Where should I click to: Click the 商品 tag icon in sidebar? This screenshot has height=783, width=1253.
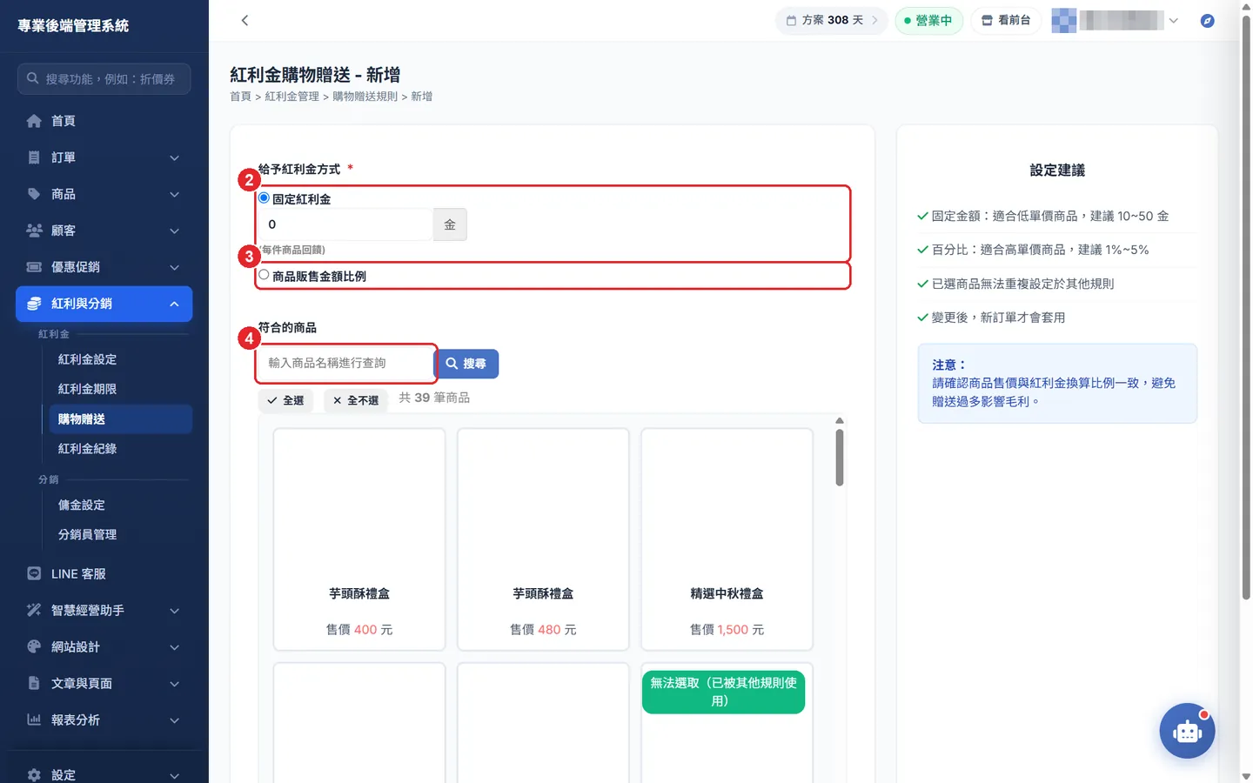(34, 194)
